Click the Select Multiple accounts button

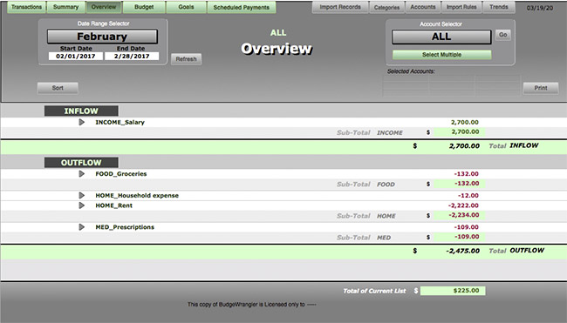(x=442, y=55)
